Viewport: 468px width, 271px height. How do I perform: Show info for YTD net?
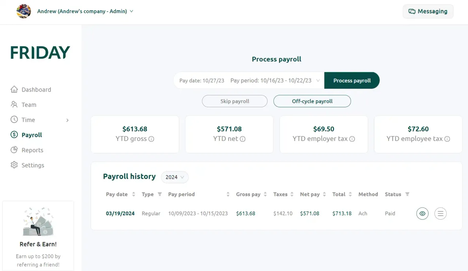tap(243, 139)
